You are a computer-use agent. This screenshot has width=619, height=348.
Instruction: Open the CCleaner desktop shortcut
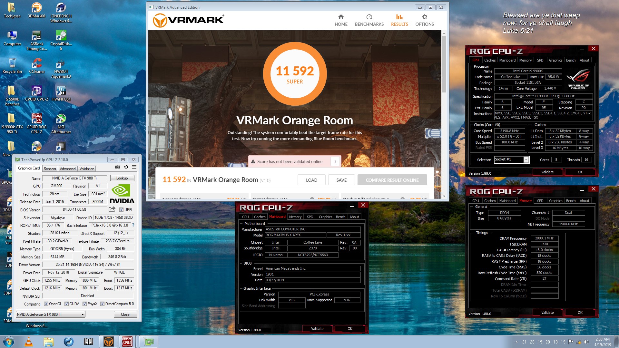coord(36,66)
